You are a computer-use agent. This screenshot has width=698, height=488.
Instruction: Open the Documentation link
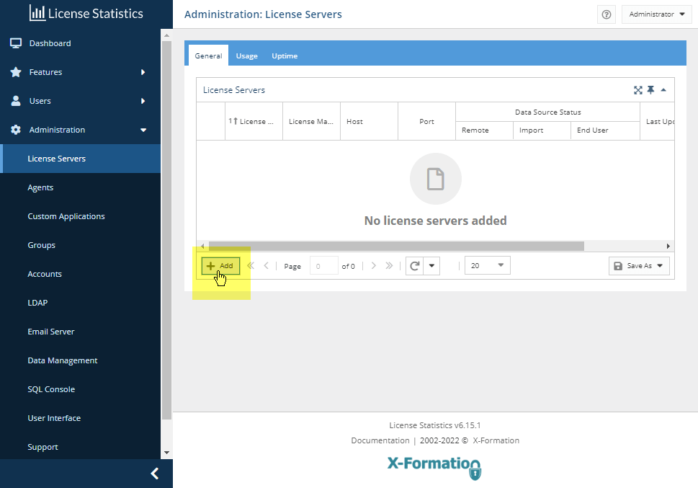pos(380,440)
